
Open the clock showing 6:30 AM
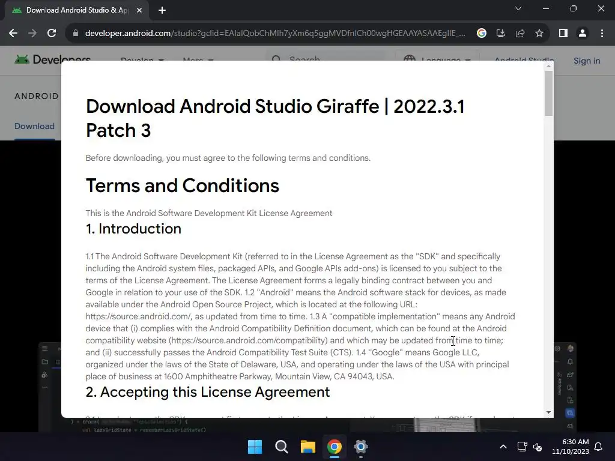(571, 447)
